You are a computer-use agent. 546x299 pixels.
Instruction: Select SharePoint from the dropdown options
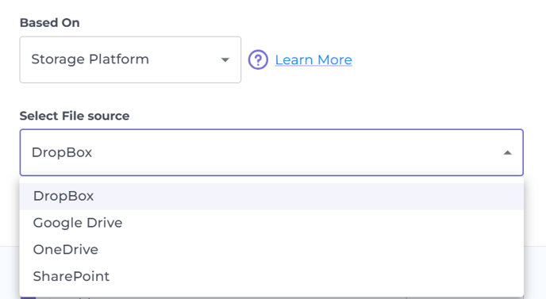271,276
